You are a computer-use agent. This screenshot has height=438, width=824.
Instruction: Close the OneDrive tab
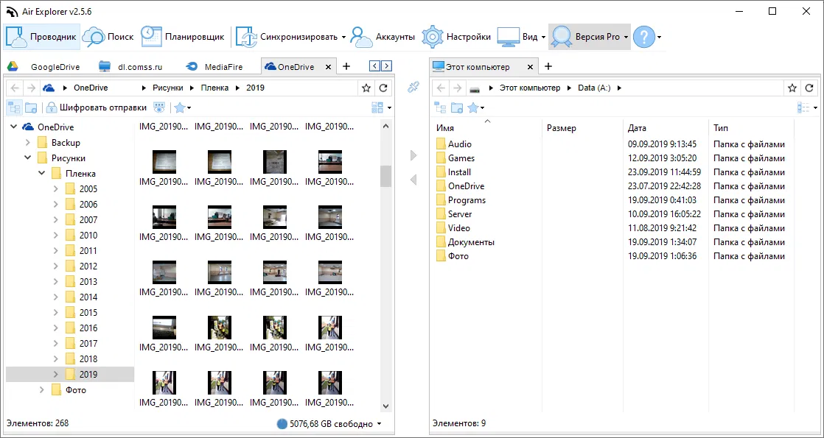(329, 67)
